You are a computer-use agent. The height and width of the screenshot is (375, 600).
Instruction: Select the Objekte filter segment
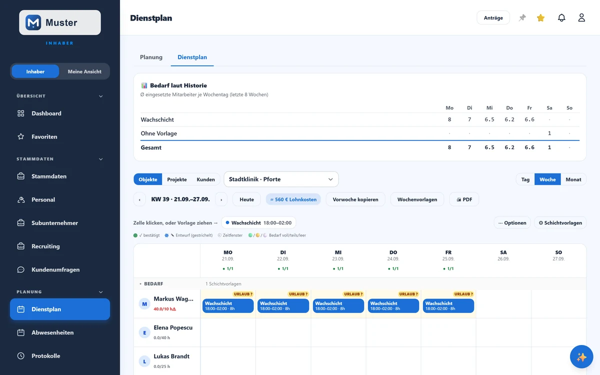pyautogui.click(x=148, y=179)
